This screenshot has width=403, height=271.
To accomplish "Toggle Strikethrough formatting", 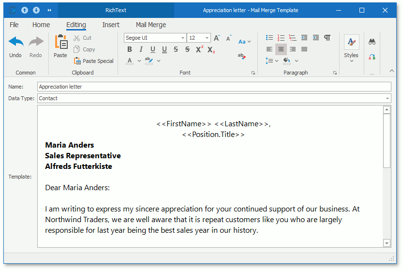I will click(x=176, y=49).
